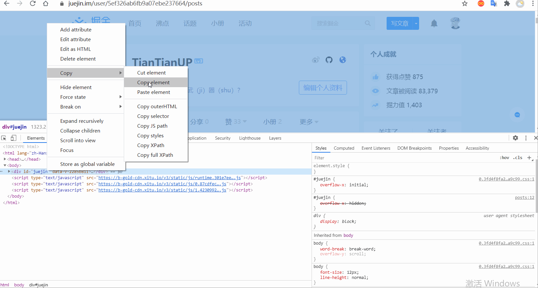
Task: Close the DevTools panel
Action: click(535, 138)
